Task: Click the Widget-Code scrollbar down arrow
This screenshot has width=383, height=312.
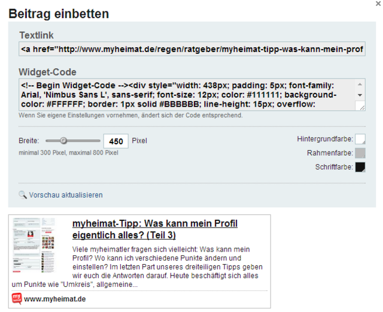Action: [x=360, y=95]
